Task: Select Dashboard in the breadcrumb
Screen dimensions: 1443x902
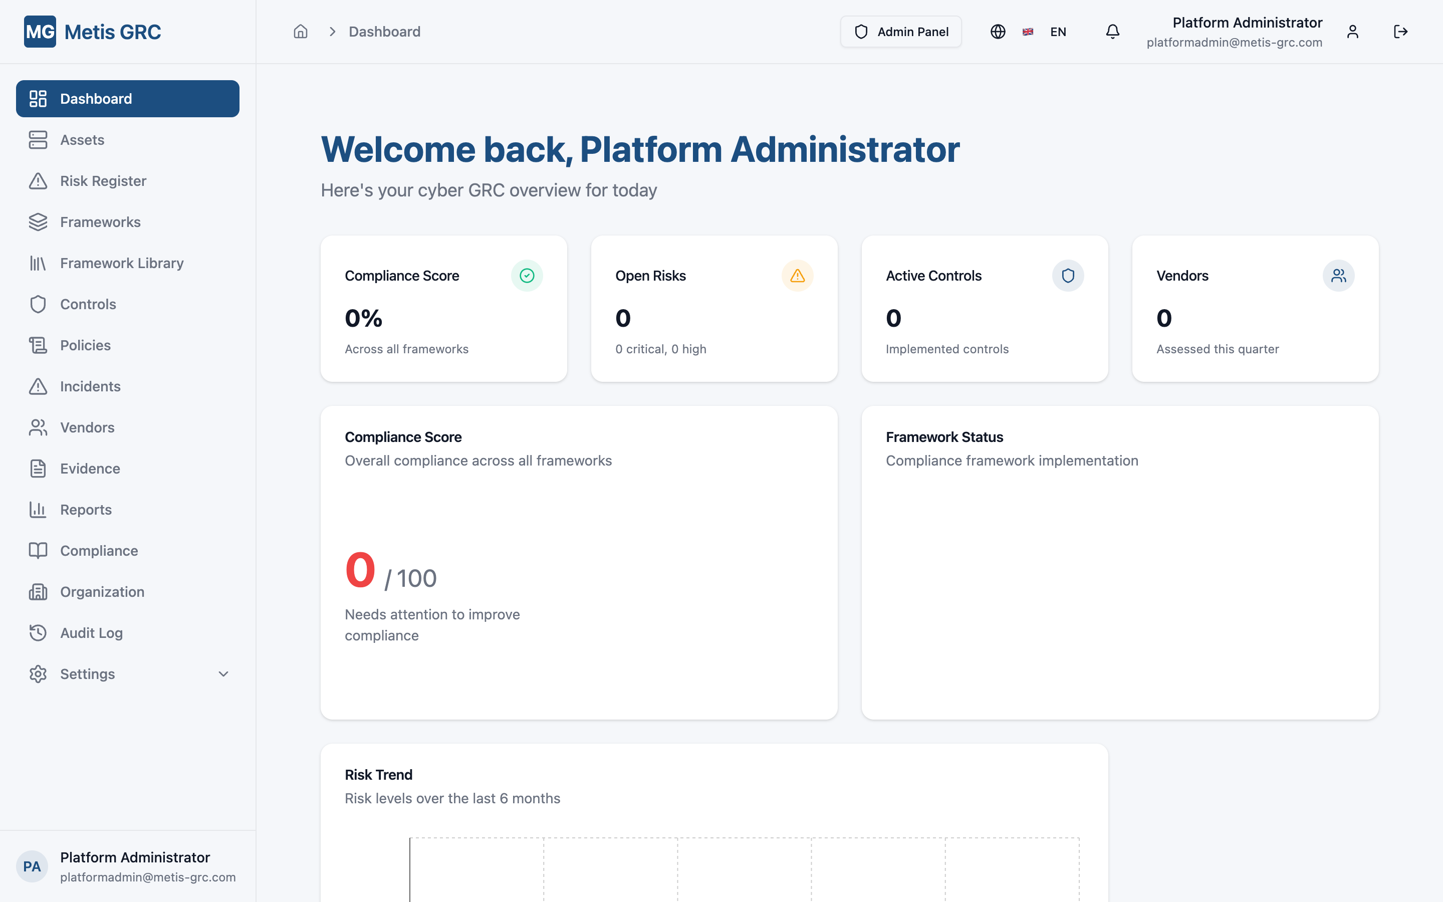Action: (x=384, y=31)
